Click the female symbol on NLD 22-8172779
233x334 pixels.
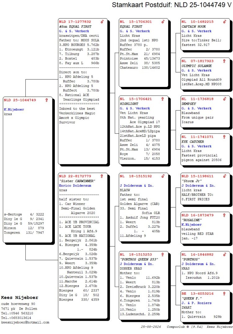(102, 176)
